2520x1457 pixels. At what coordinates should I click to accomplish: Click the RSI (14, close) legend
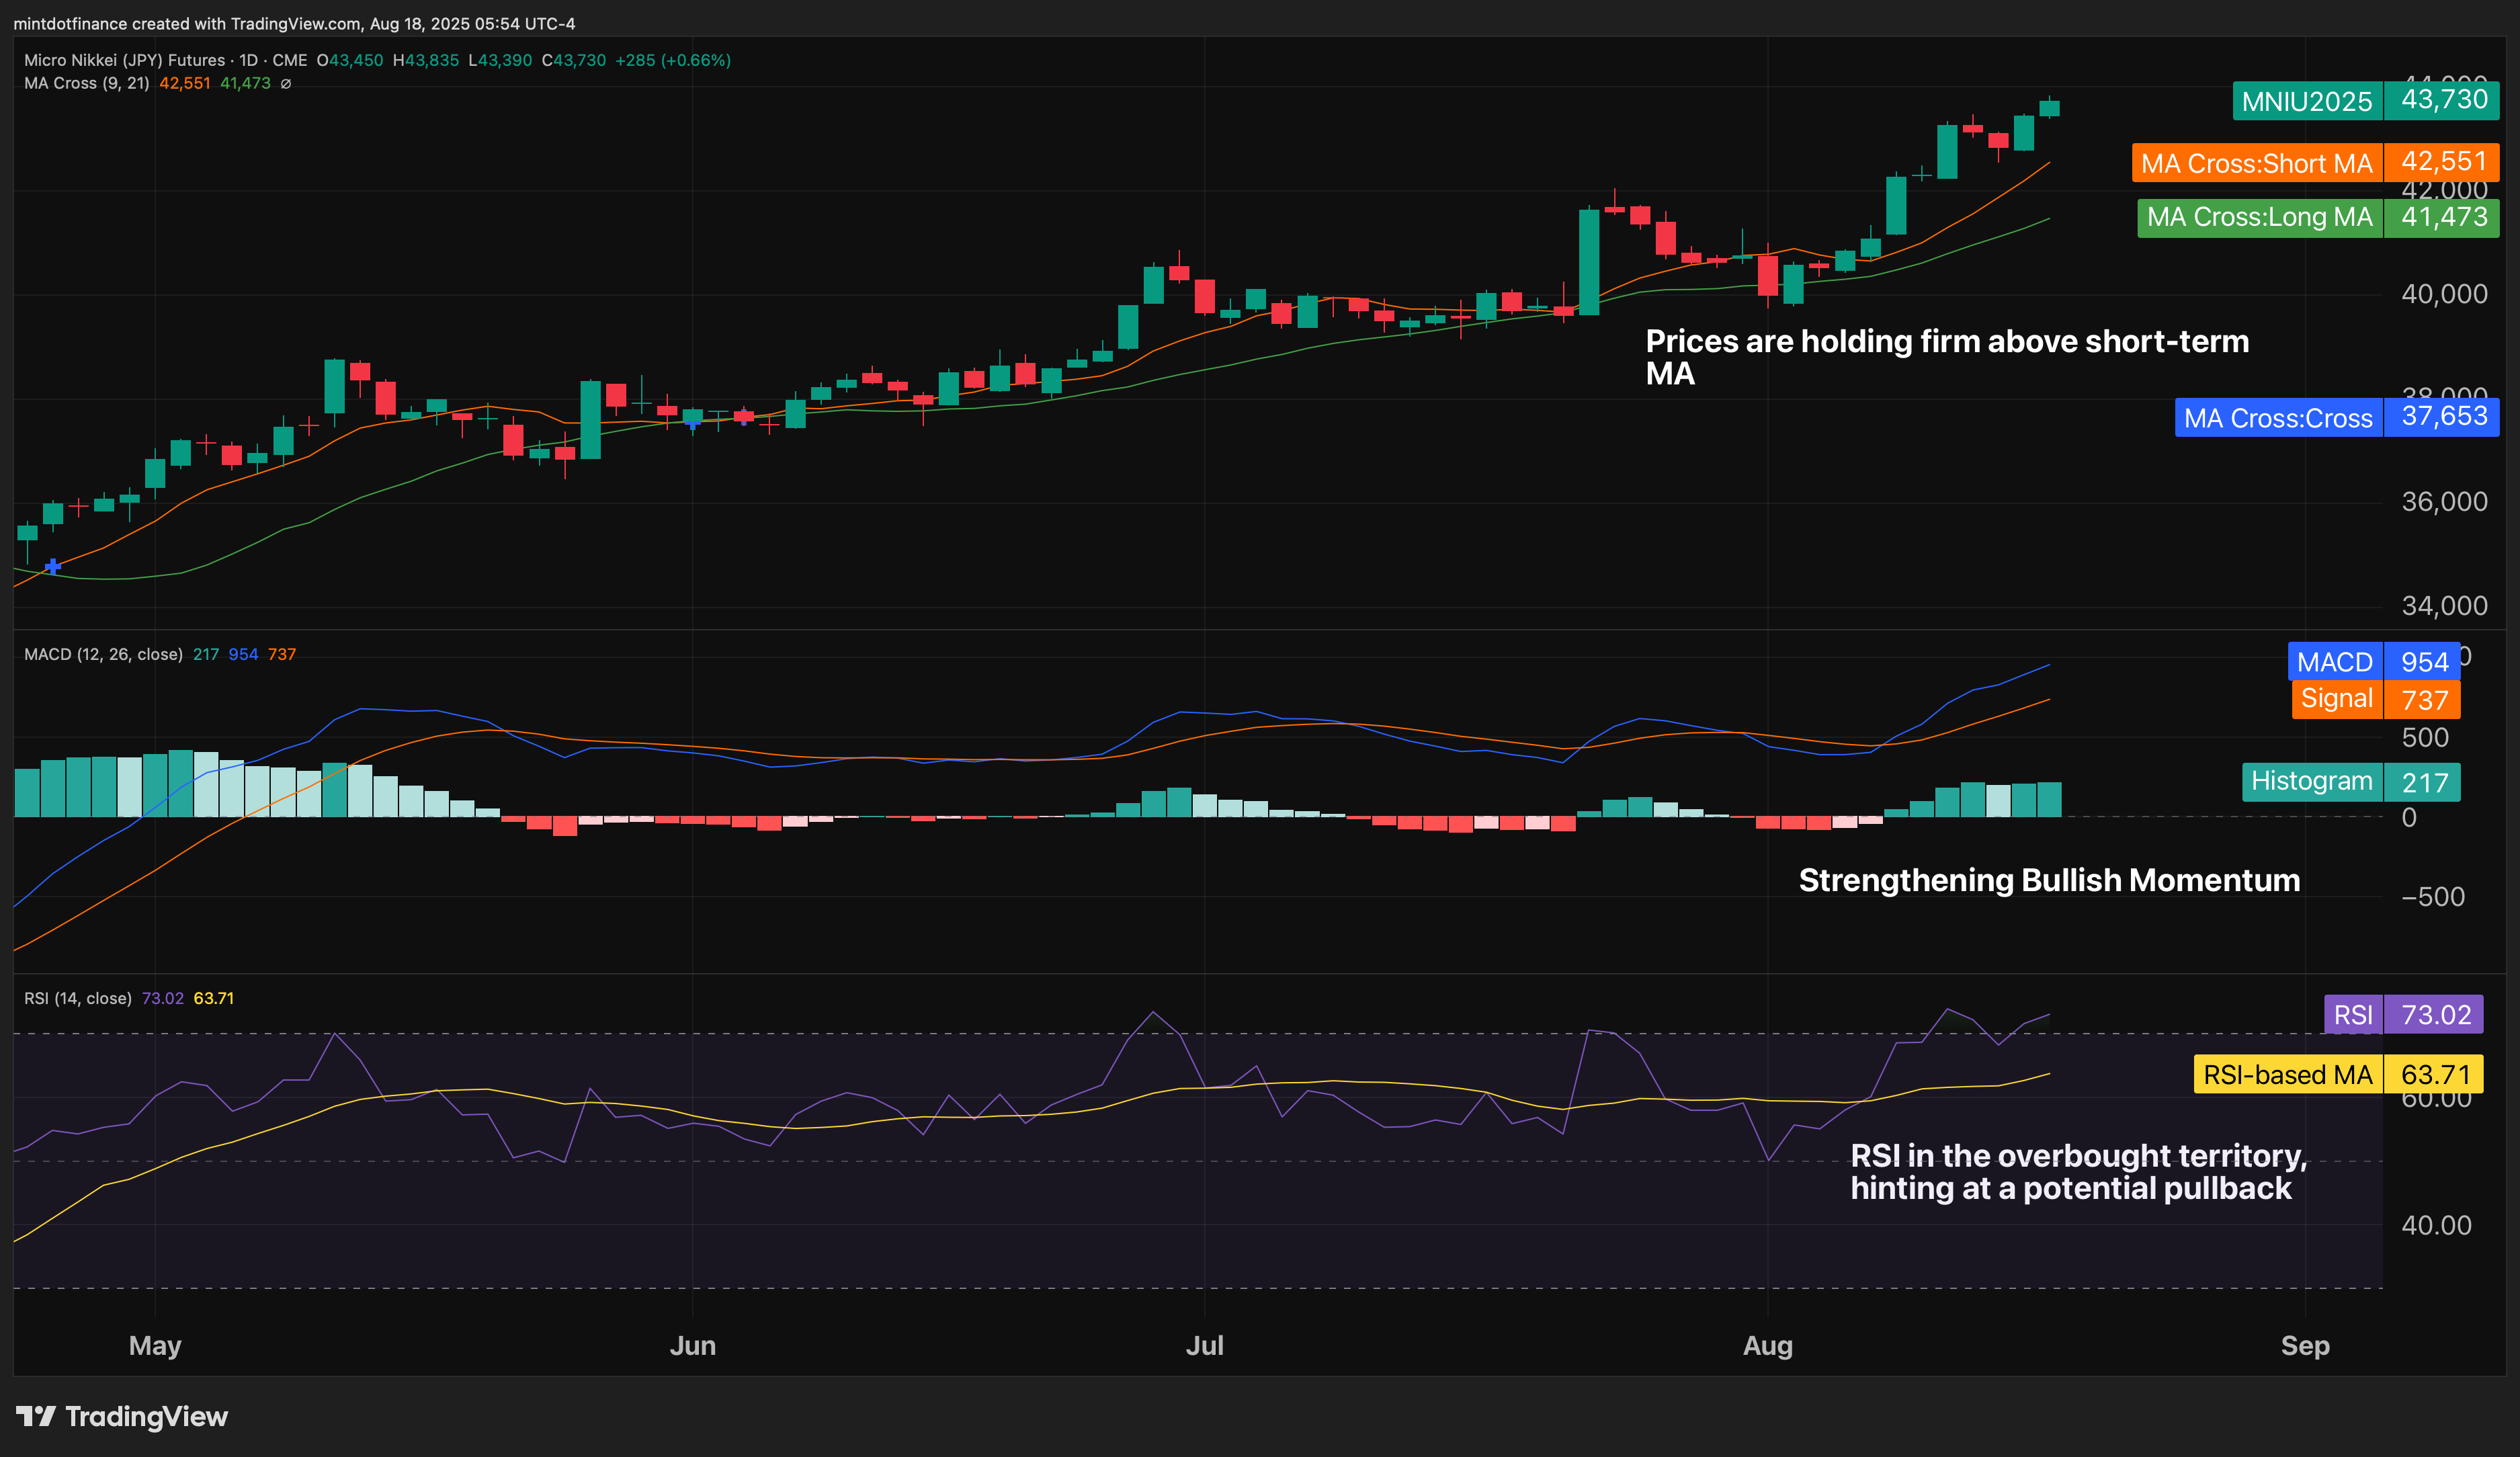(x=78, y=998)
